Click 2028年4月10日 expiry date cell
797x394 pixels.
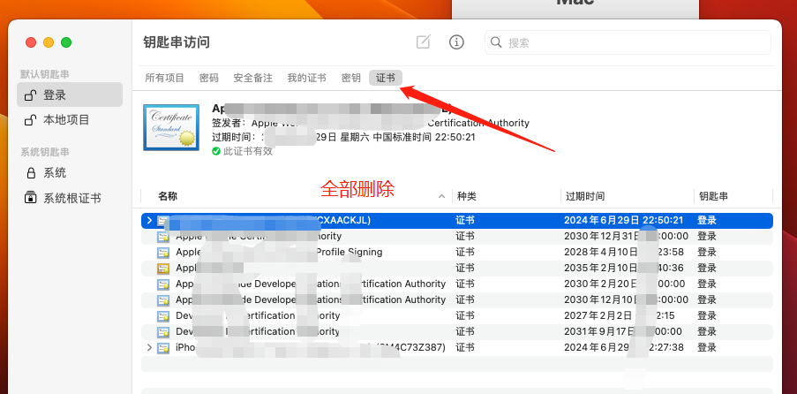tap(624, 252)
